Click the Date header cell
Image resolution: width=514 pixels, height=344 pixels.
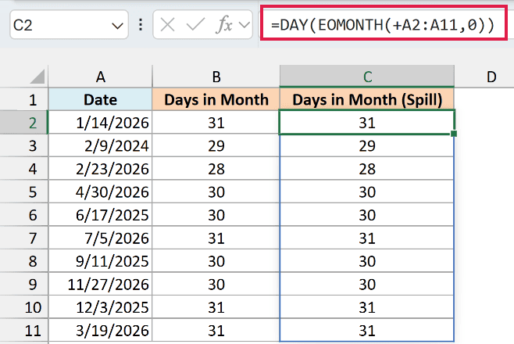100,99
